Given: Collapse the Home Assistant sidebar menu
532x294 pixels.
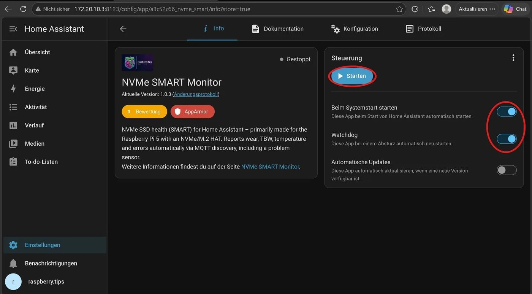Looking at the screenshot, I should [x=13, y=29].
